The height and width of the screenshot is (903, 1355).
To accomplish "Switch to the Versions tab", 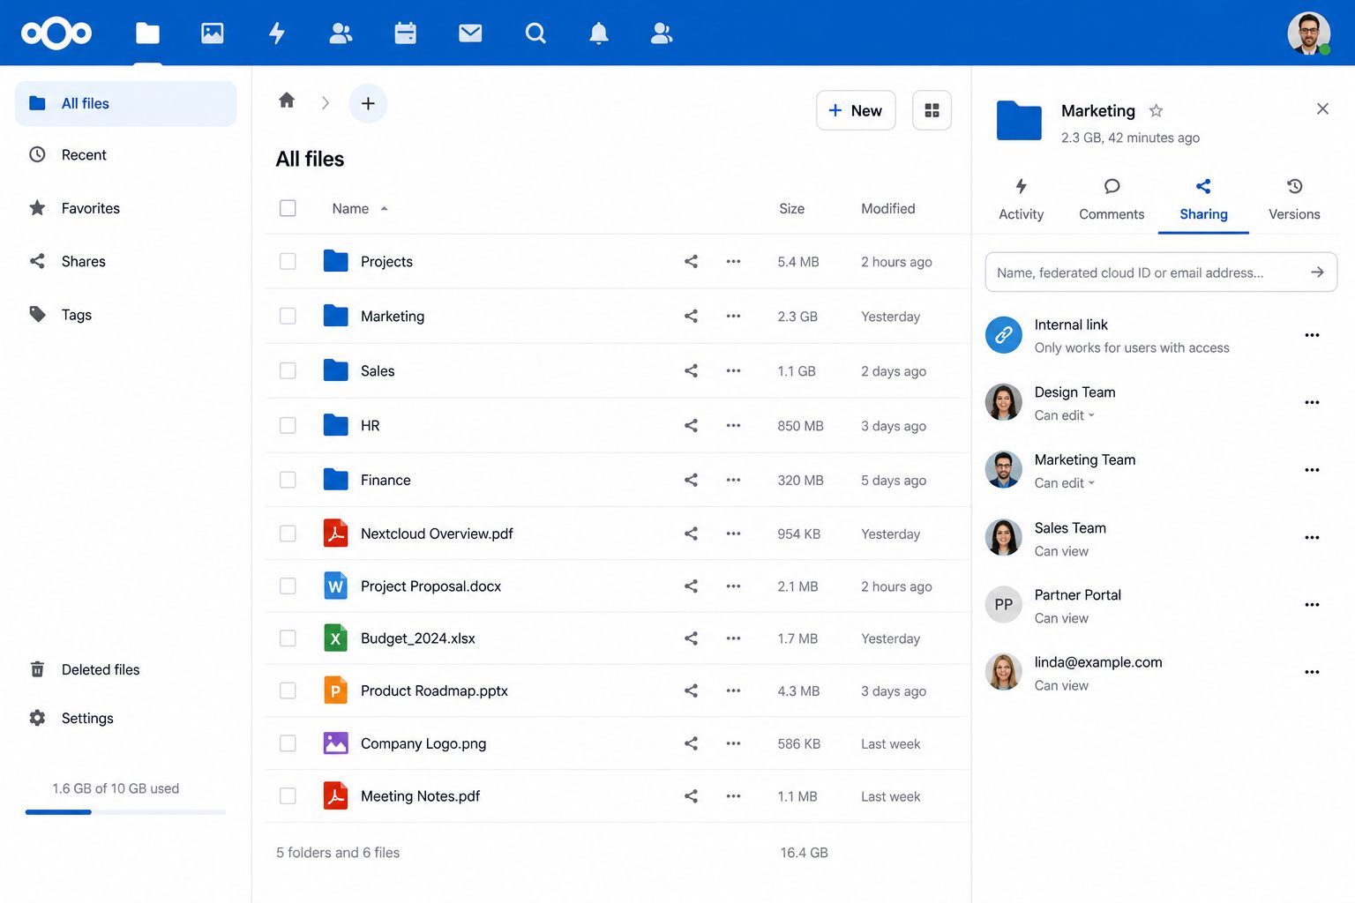I will coord(1294,199).
